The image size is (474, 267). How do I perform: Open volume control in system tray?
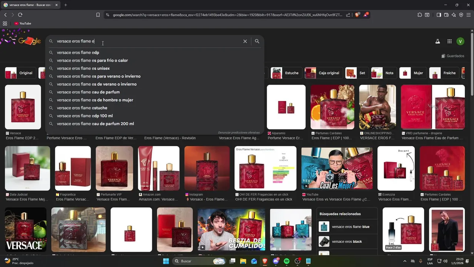click(445, 261)
